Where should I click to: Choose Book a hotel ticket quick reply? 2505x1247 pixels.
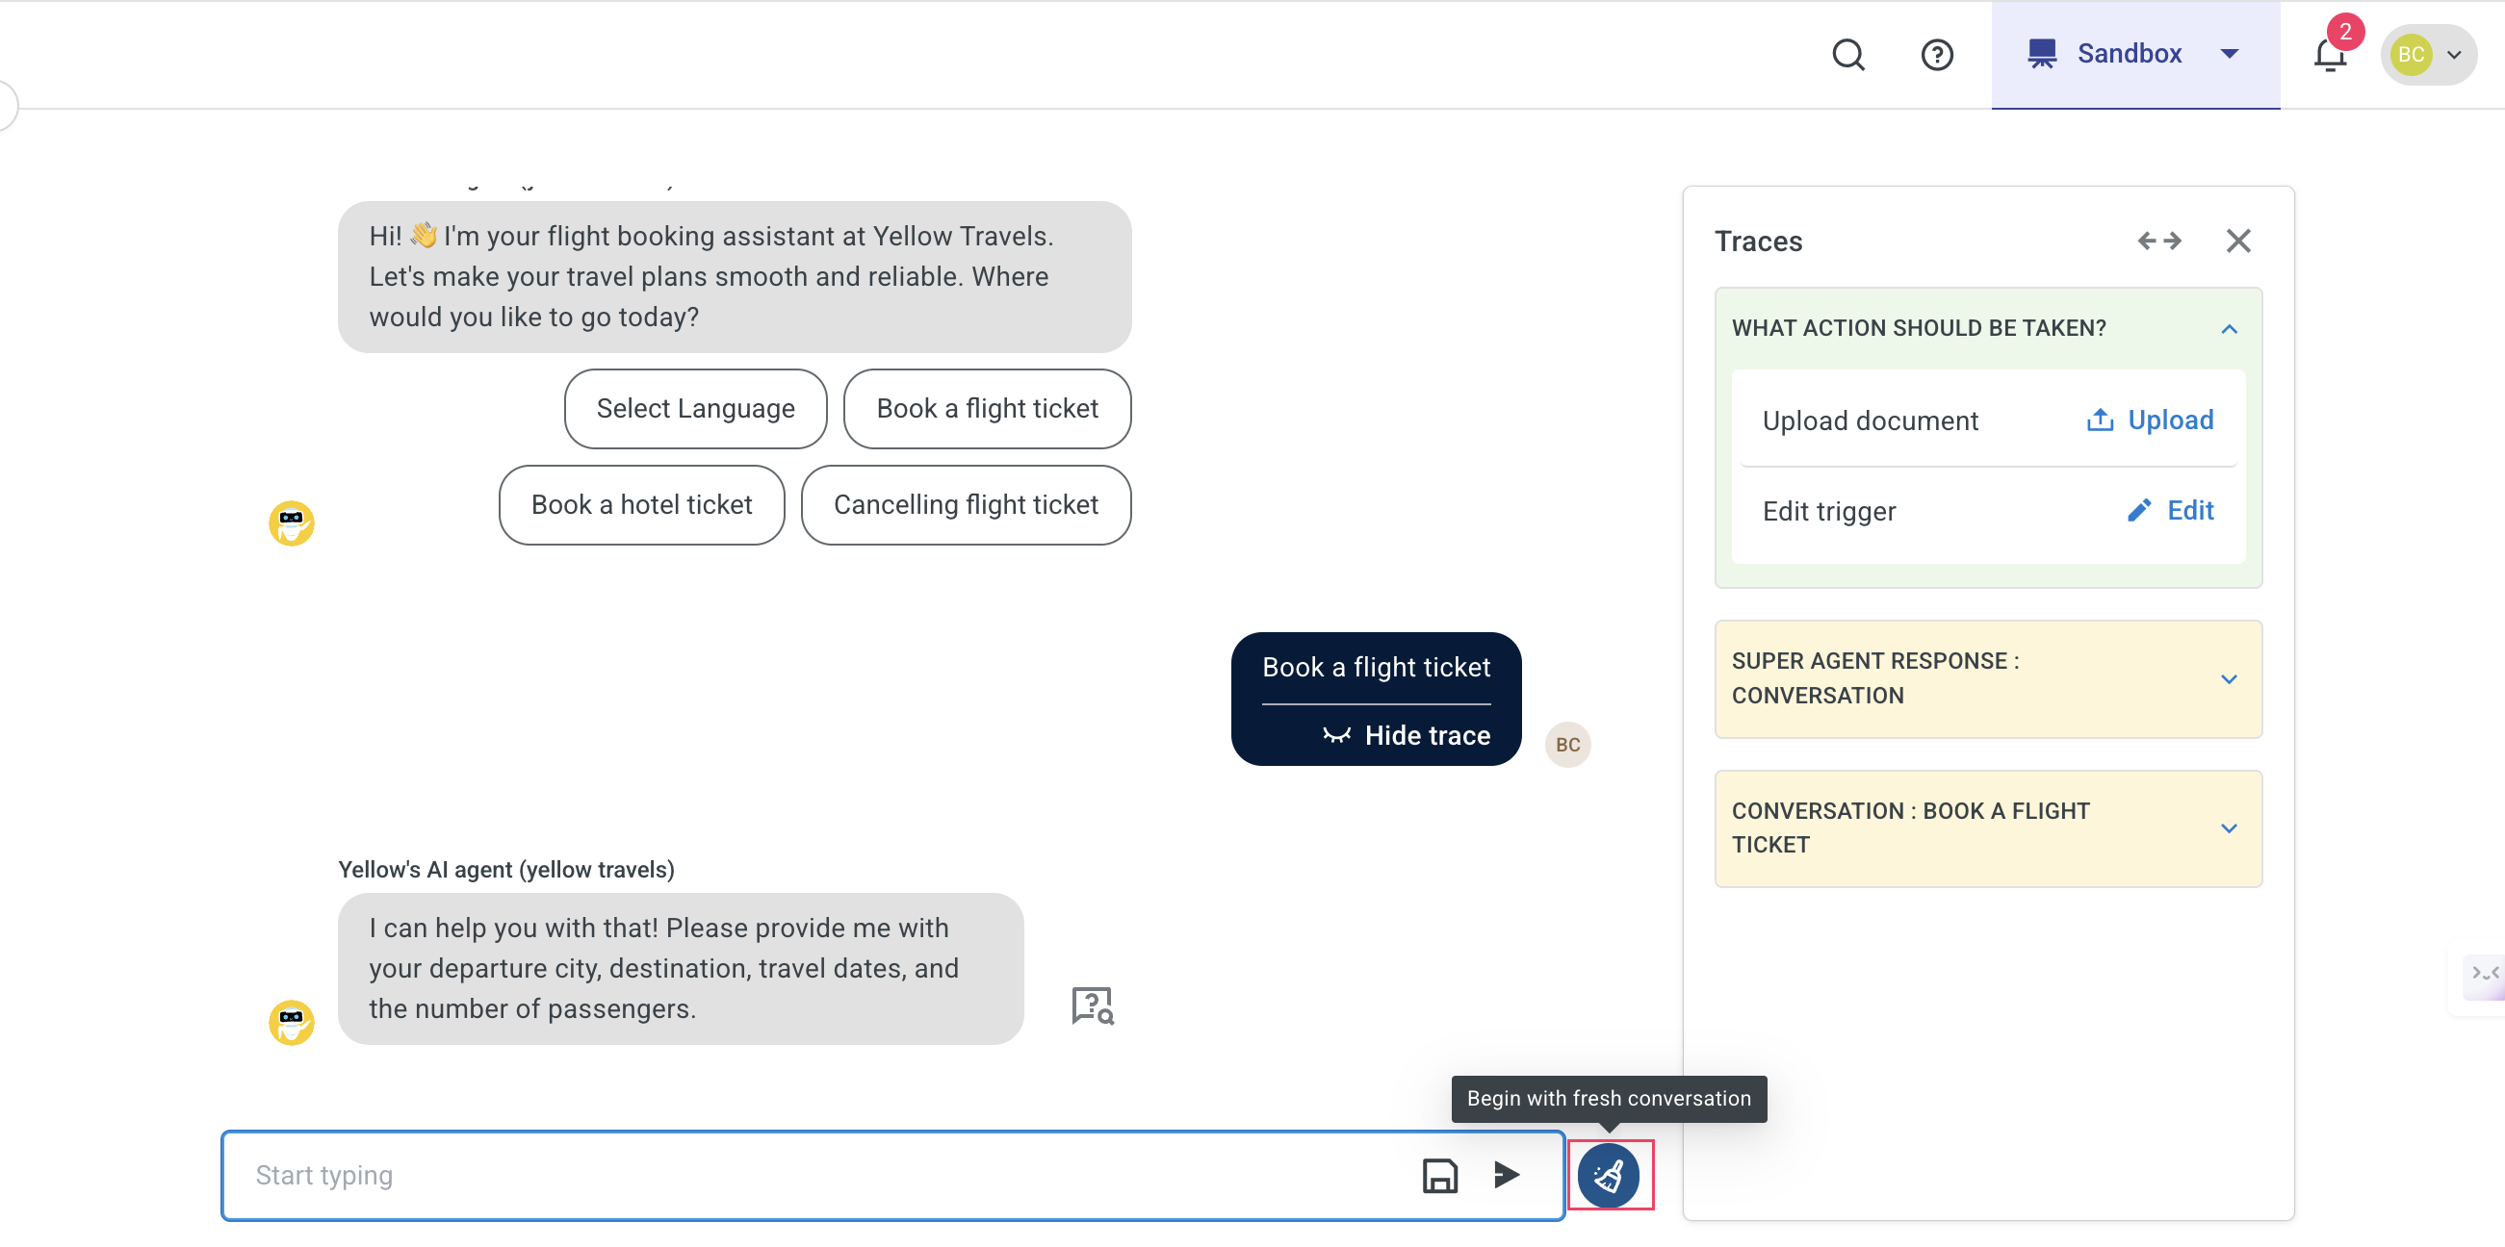(x=641, y=504)
